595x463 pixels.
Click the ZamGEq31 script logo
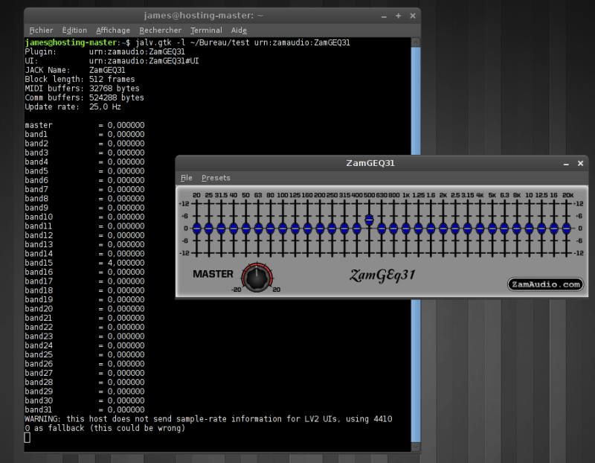(382, 275)
